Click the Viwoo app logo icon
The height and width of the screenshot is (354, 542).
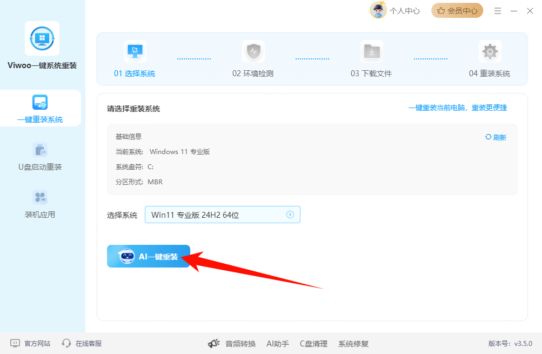click(x=42, y=38)
